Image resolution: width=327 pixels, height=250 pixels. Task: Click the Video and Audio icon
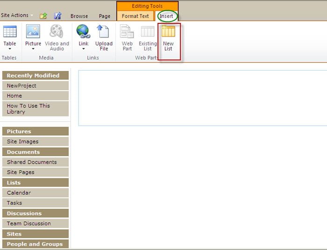57,31
